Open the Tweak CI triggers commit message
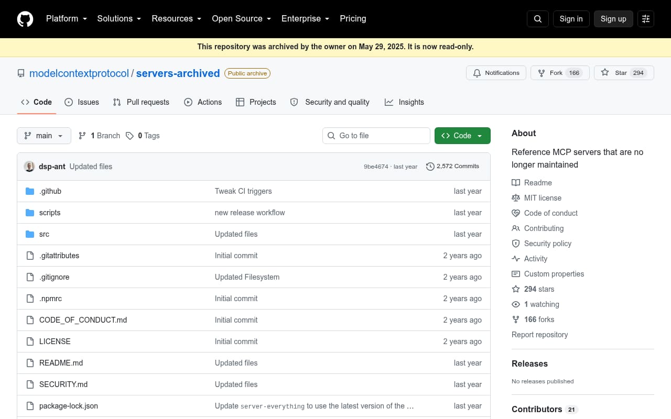This screenshot has height=419, width=671. click(243, 191)
